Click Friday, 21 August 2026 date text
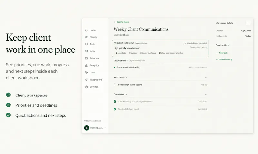The image size is (258, 154). pyautogui.click(x=93, y=121)
